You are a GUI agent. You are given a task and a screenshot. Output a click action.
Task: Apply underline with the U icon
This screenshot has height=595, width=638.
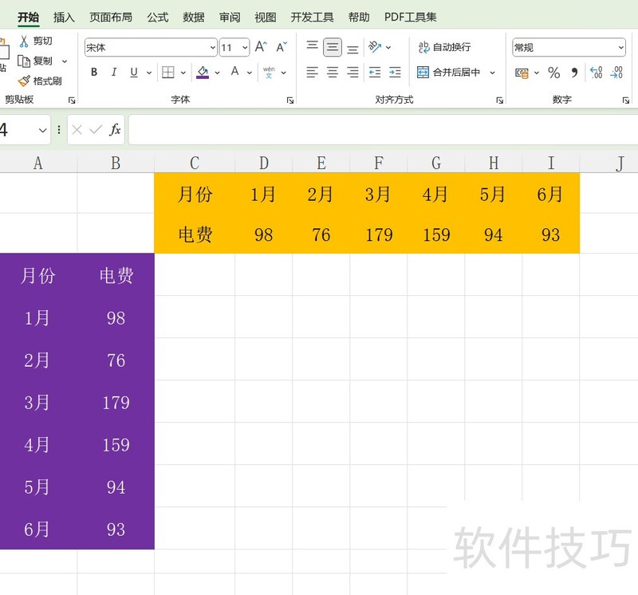(132, 71)
